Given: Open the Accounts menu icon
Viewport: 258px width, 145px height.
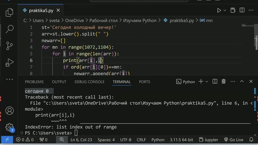Looking at the screenshot, I should click(9, 111).
